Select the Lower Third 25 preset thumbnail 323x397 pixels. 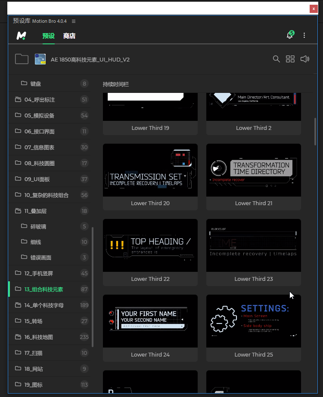point(254,321)
